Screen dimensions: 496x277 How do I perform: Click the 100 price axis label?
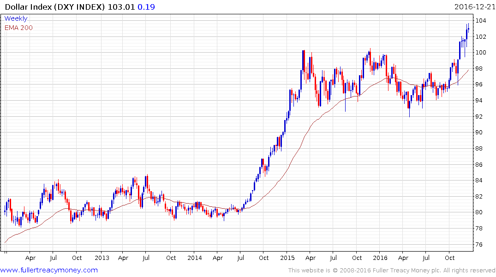point(481,53)
